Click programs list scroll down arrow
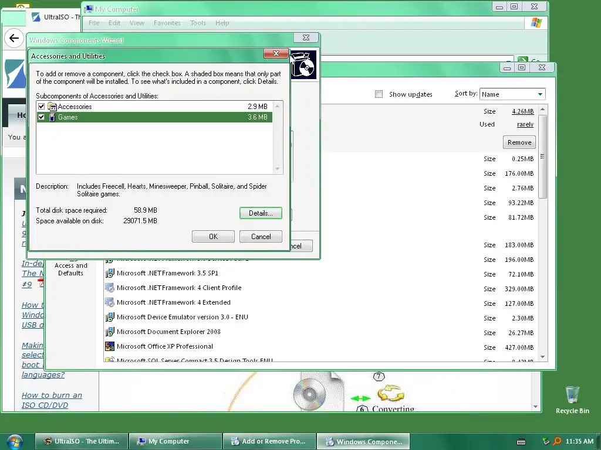The width and height of the screenshot is (601, 450). click(542, 356)
